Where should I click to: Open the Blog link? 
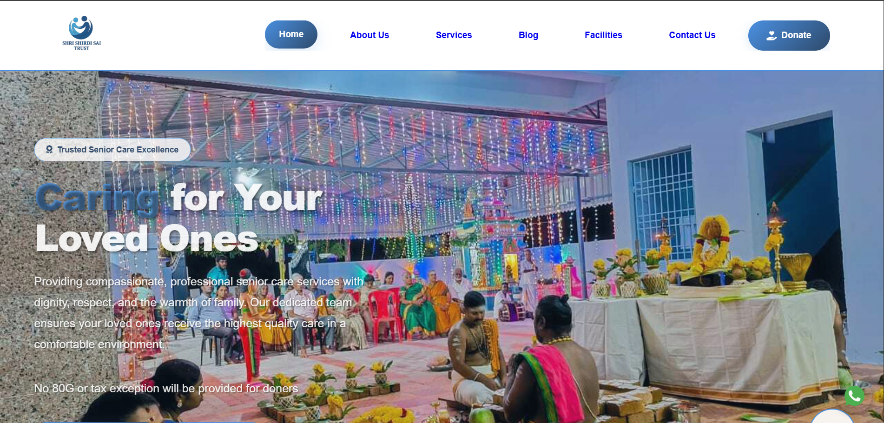pos(528,35)
